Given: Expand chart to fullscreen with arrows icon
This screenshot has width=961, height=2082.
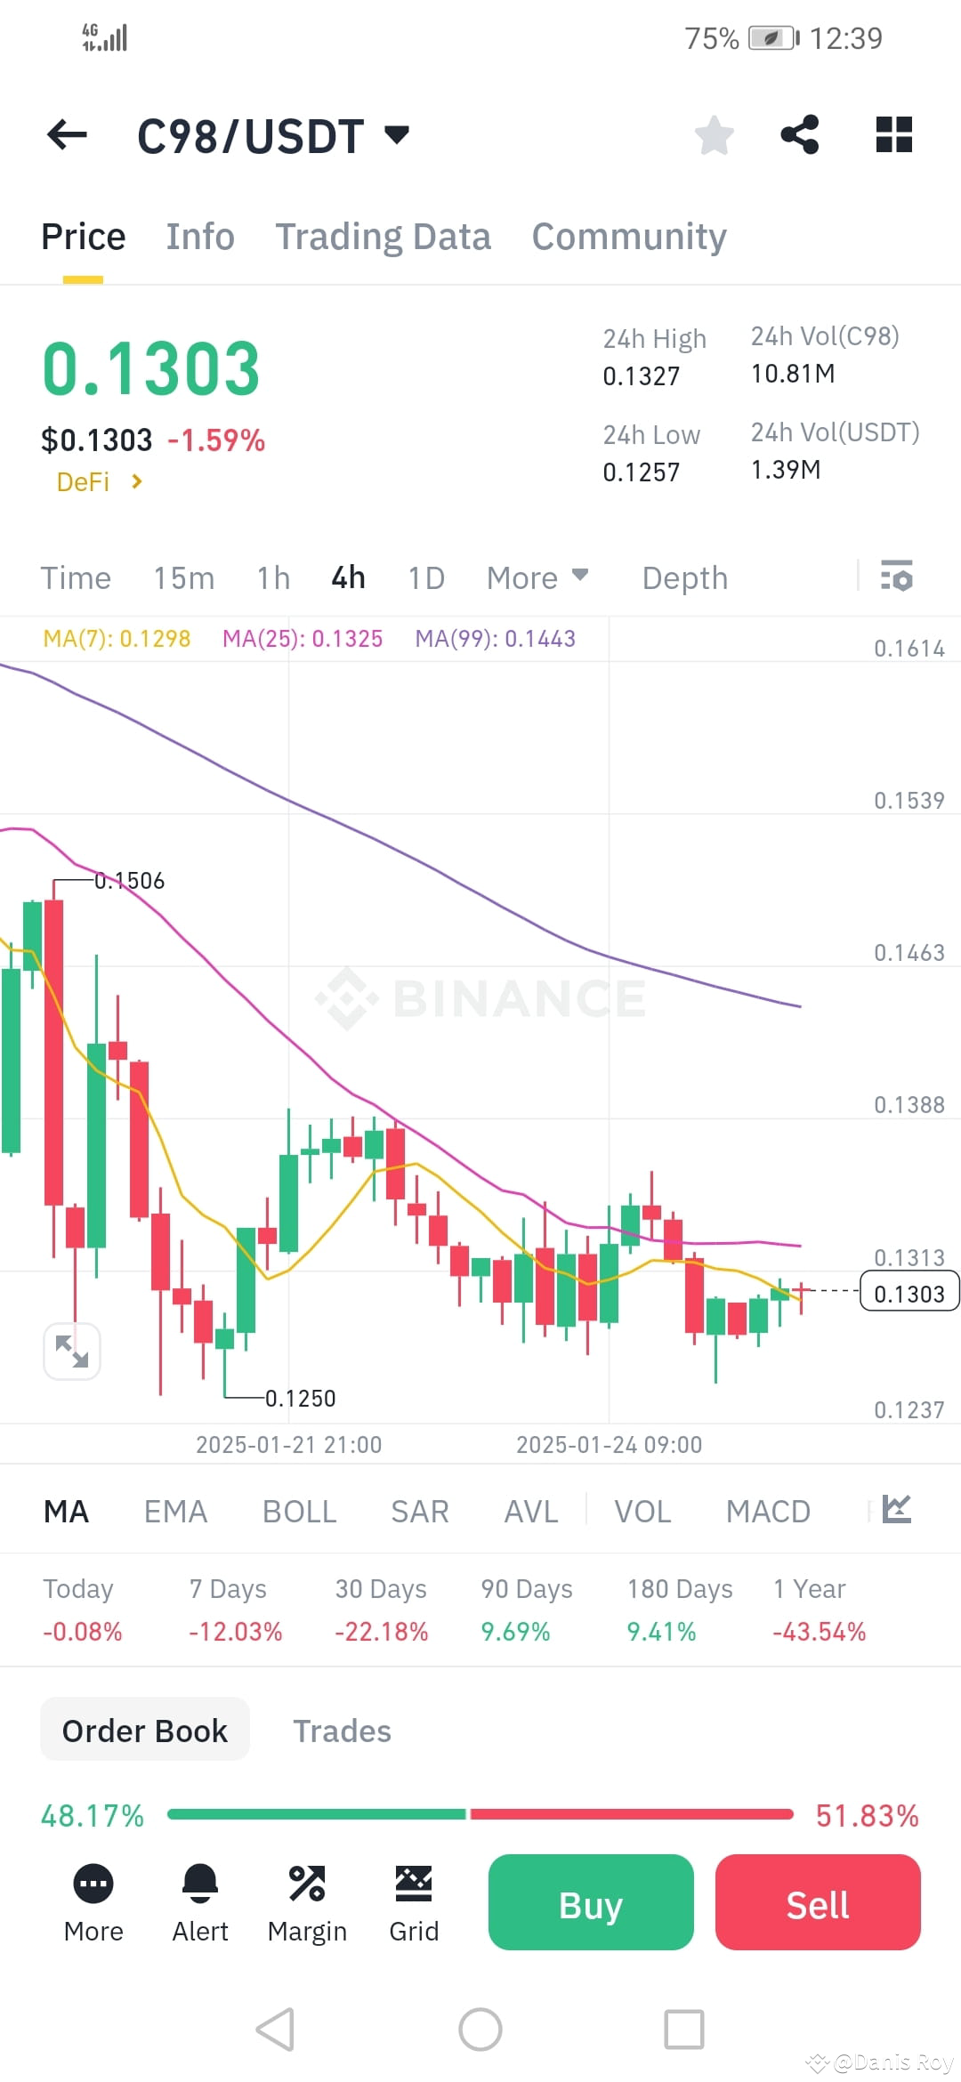Looking at the screenshot, I should (72, 1351).
